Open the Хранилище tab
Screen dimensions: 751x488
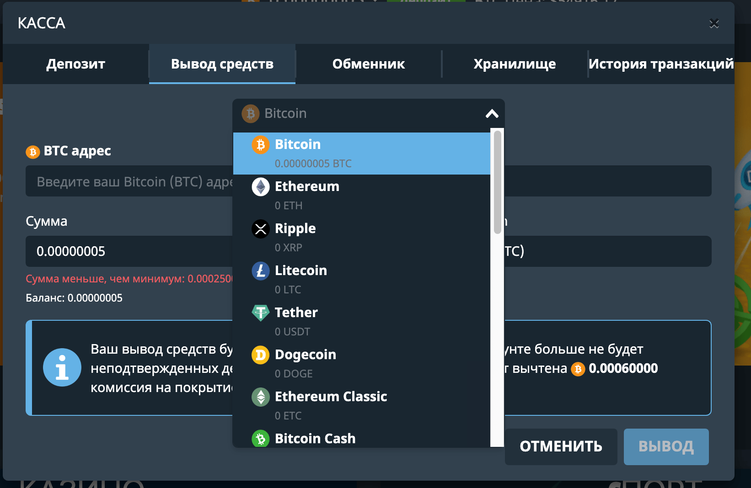coord(515,64)
